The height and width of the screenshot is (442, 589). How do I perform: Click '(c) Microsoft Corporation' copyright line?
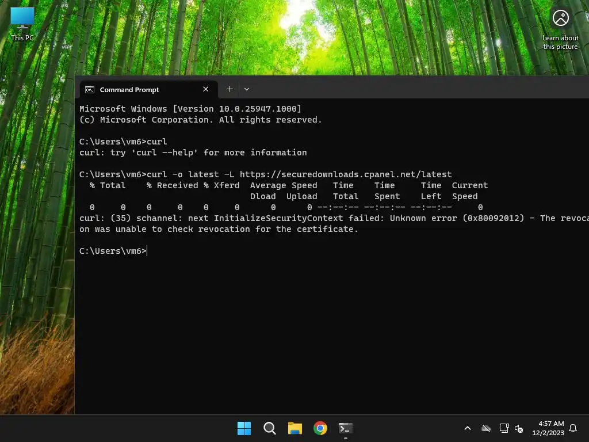[201, 120]
